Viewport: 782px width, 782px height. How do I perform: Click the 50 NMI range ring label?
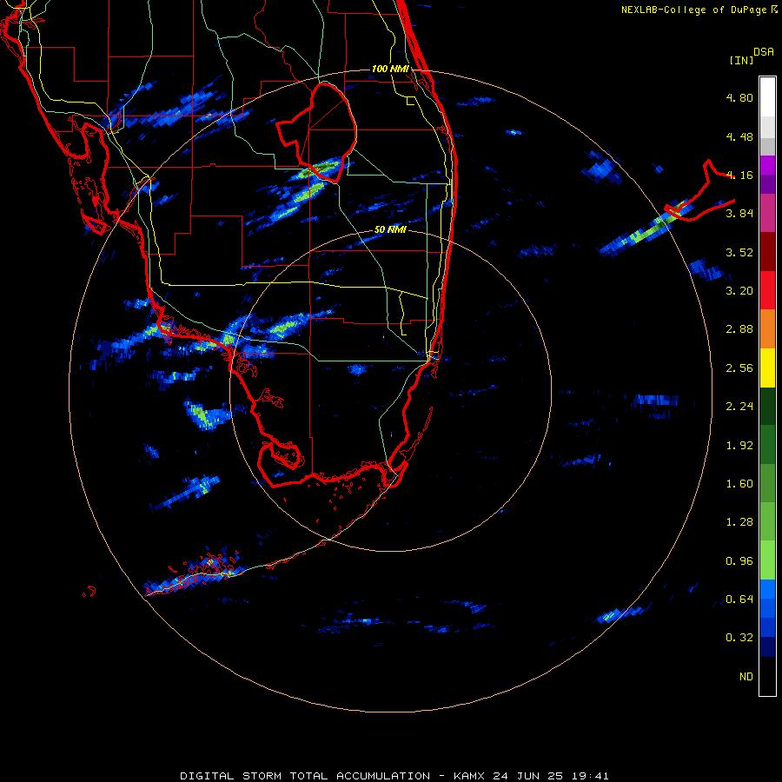click(390, 229)
